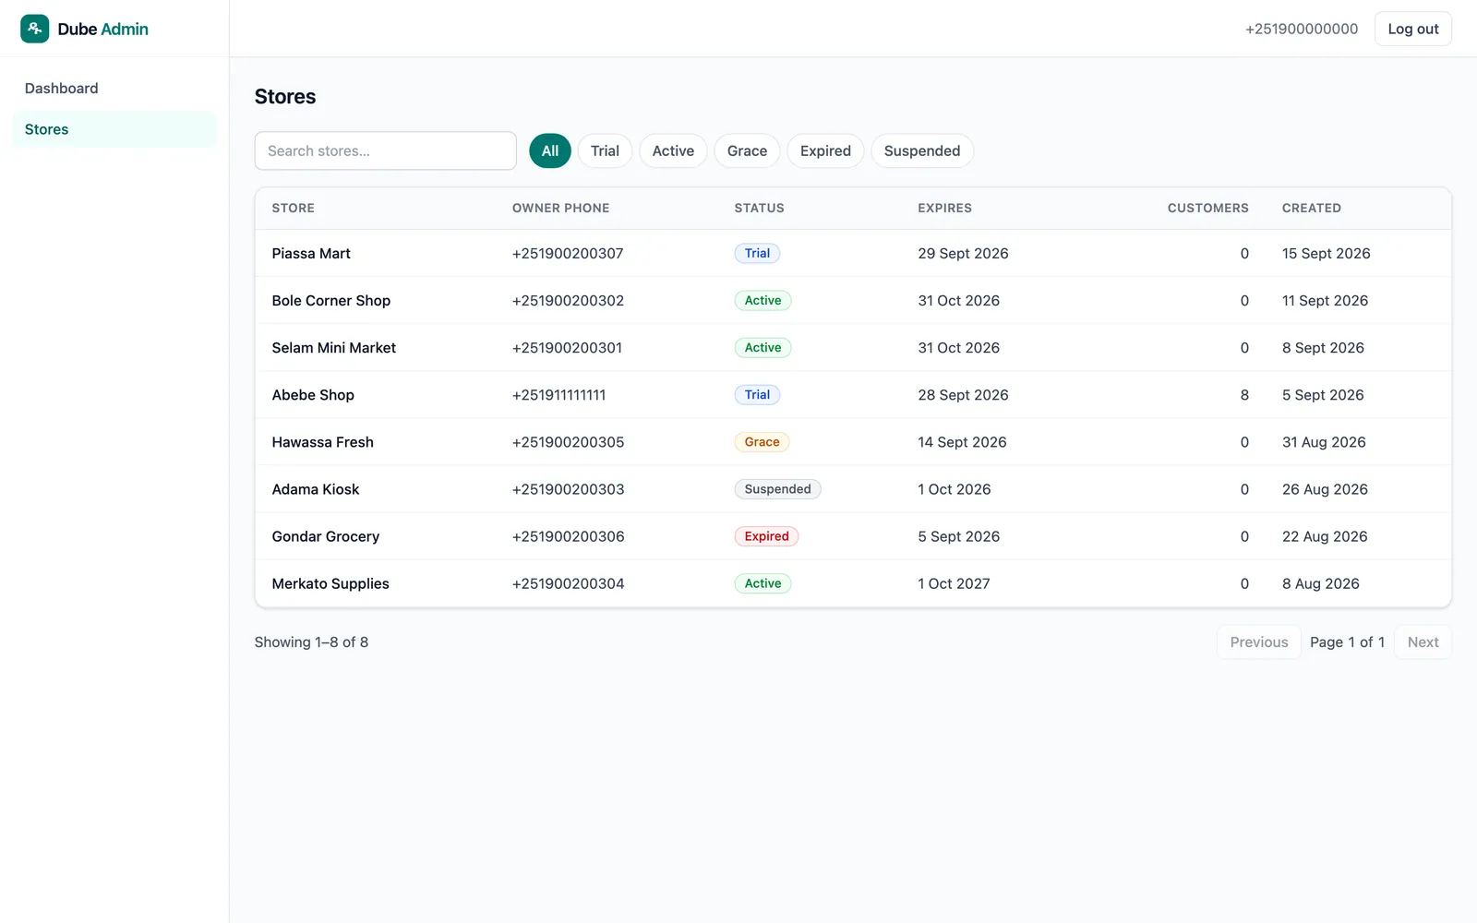The width and height of the screenshot is (1477, 923).
Task: Click the Active badge for Merkato Supplies
Action: [763, 583]
